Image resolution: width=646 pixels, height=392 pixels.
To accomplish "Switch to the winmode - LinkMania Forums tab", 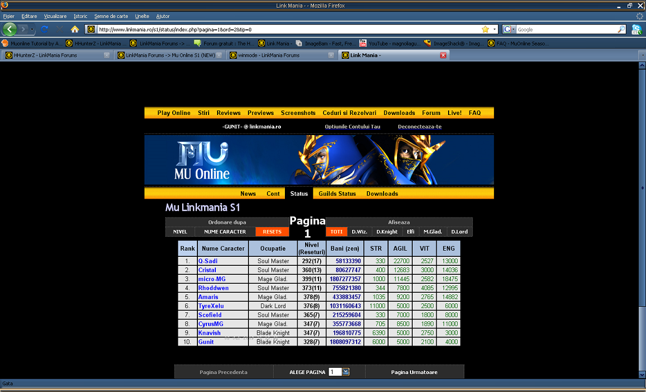I will pos(281,55).
